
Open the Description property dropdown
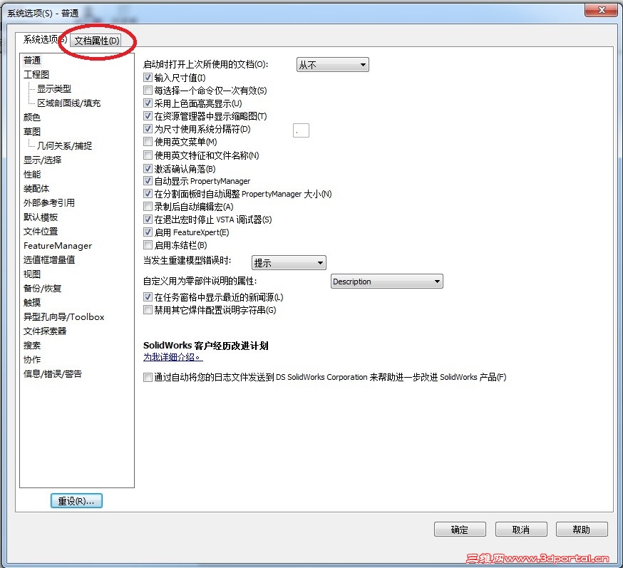point(386,281)
